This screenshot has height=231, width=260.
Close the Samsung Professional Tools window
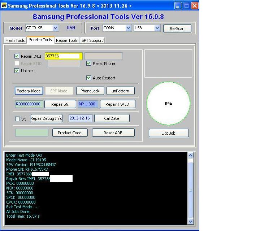195,6
